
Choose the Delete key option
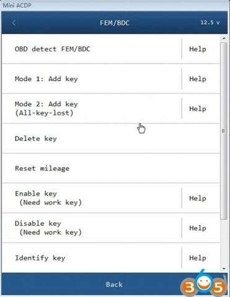(x=111, y=139)
